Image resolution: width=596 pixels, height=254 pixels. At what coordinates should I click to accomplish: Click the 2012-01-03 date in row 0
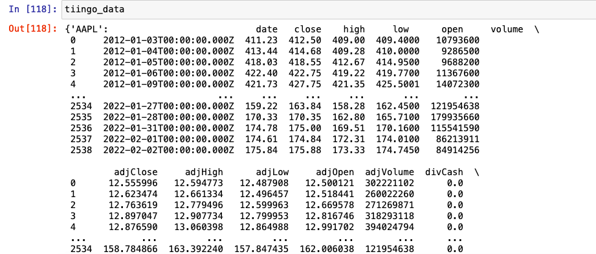click(168, 40)
